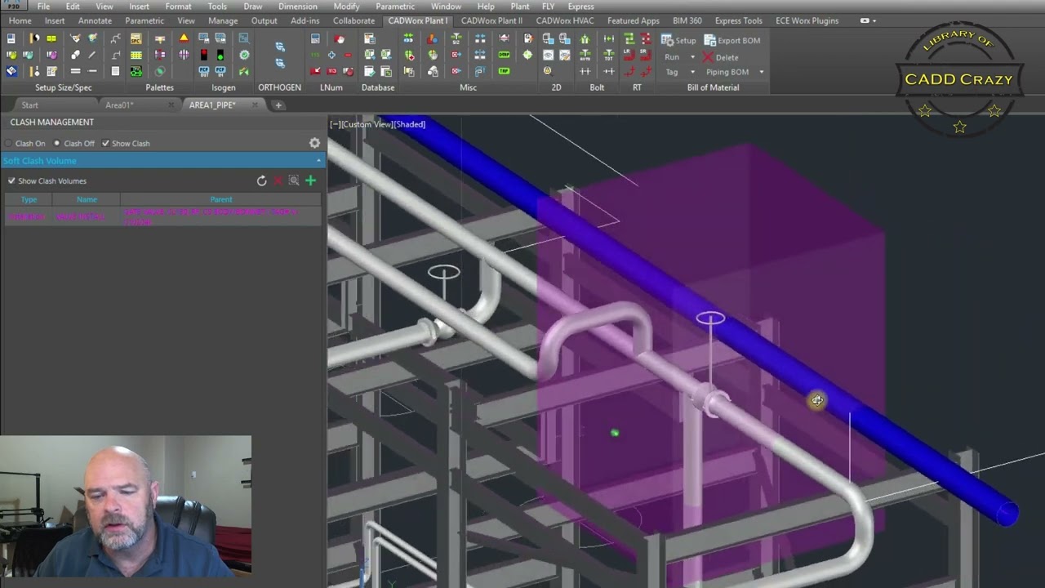Click the blue plus line number icon
The width and height of the screenshot is (1045, 588).
tap(331, 55)
